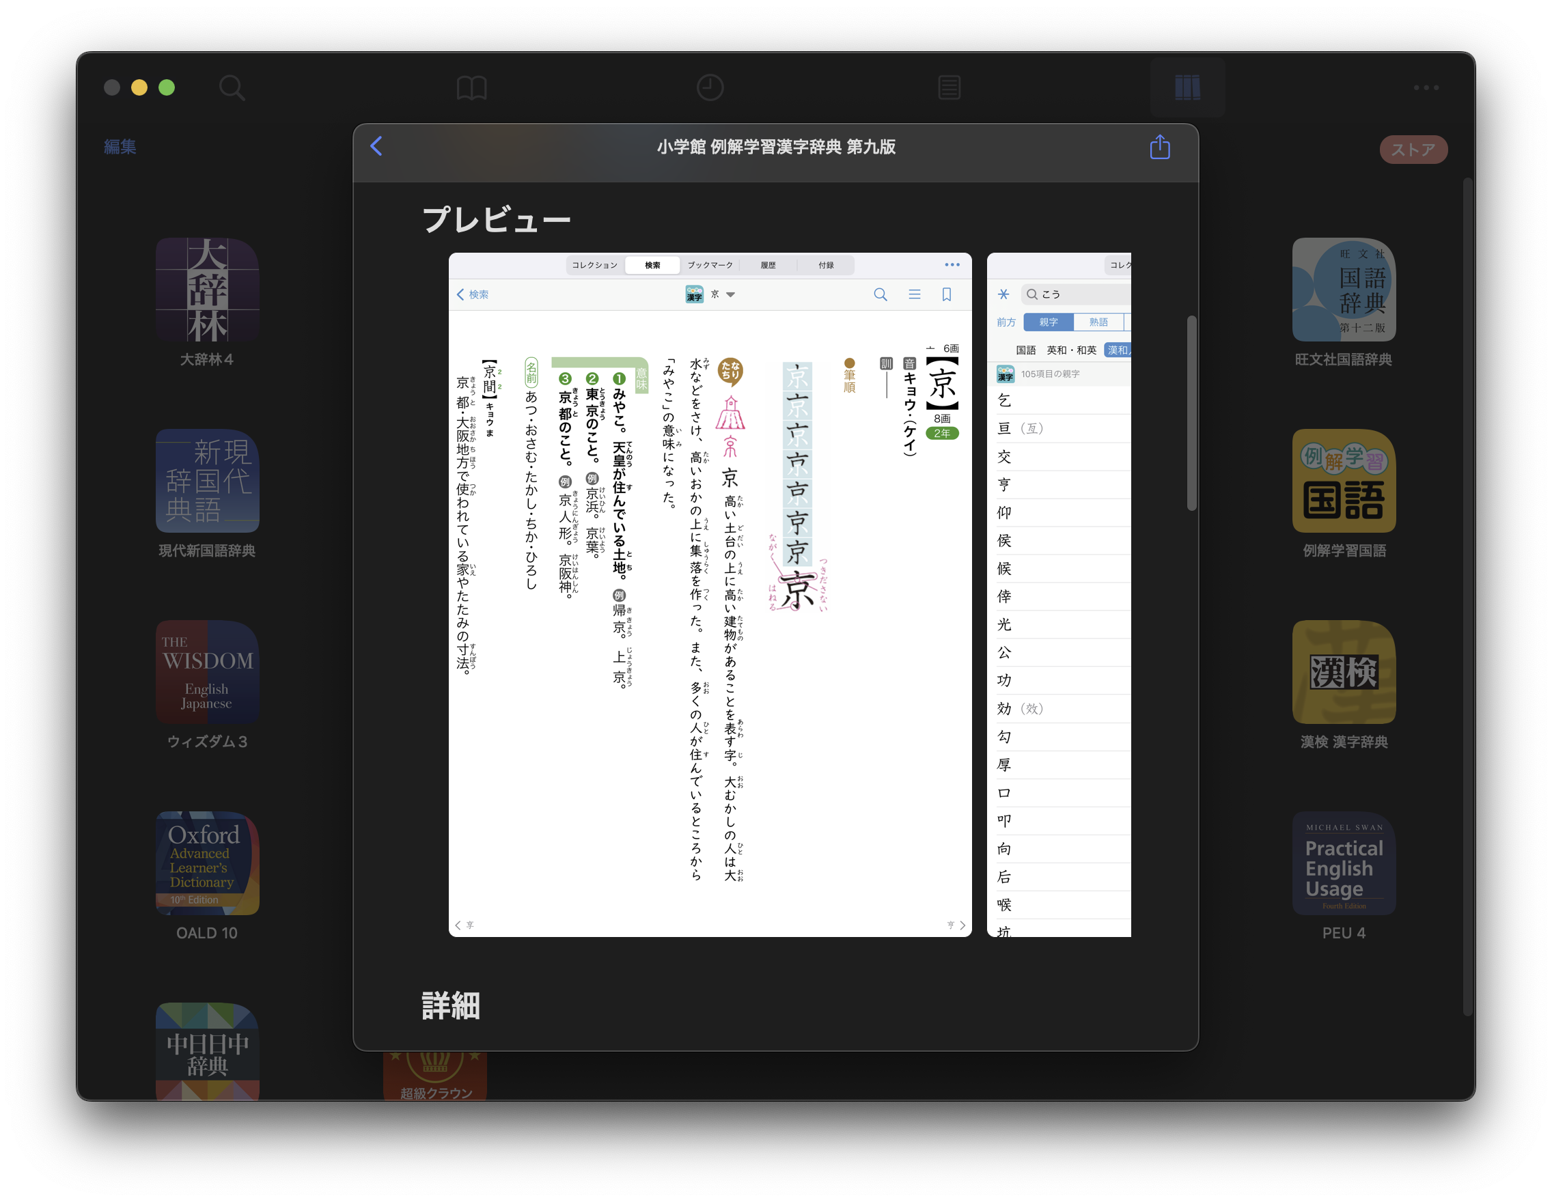This screenshot has width=1552, height=1202.
Task: Select the 履歴 tab in the preview
Action: pos(768,265)
